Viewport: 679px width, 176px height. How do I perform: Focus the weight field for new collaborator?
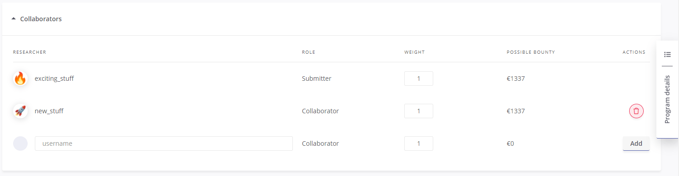tap(419, 144)
